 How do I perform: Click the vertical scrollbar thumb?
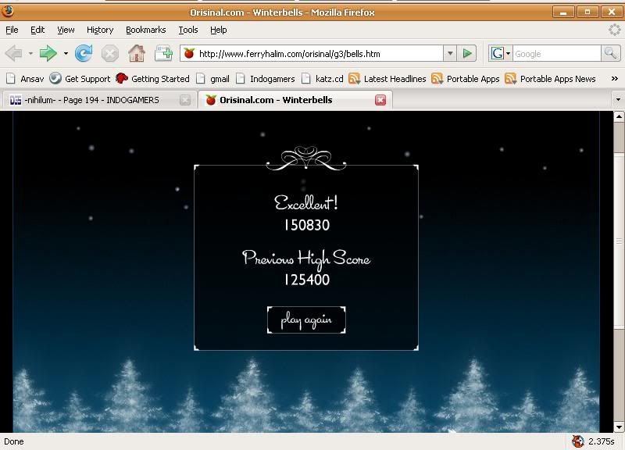tap(619, 241)
